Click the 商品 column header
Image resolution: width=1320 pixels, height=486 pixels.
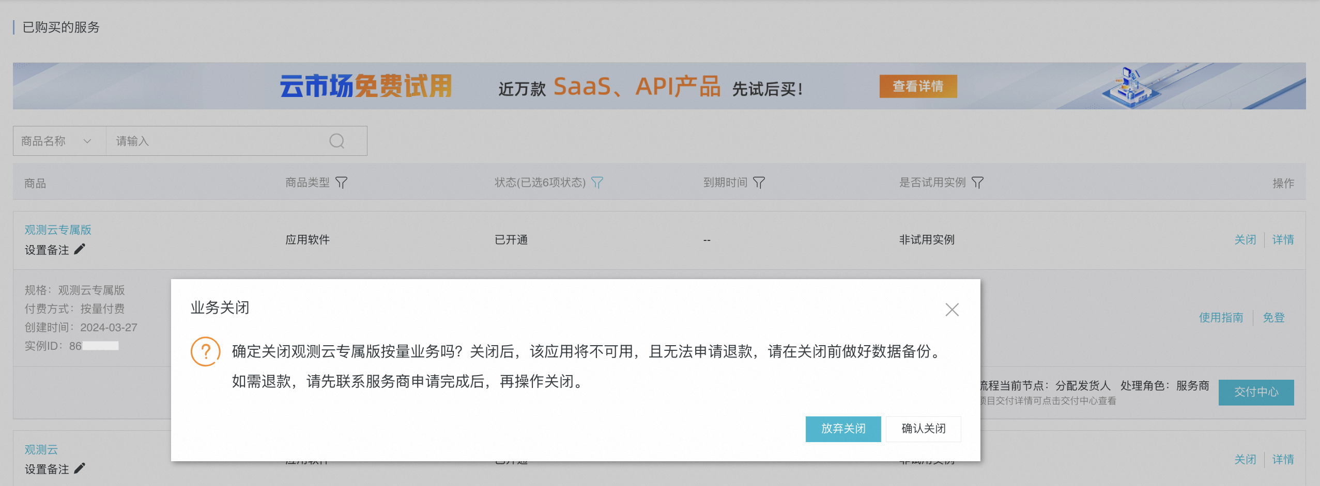click(35, 183)
